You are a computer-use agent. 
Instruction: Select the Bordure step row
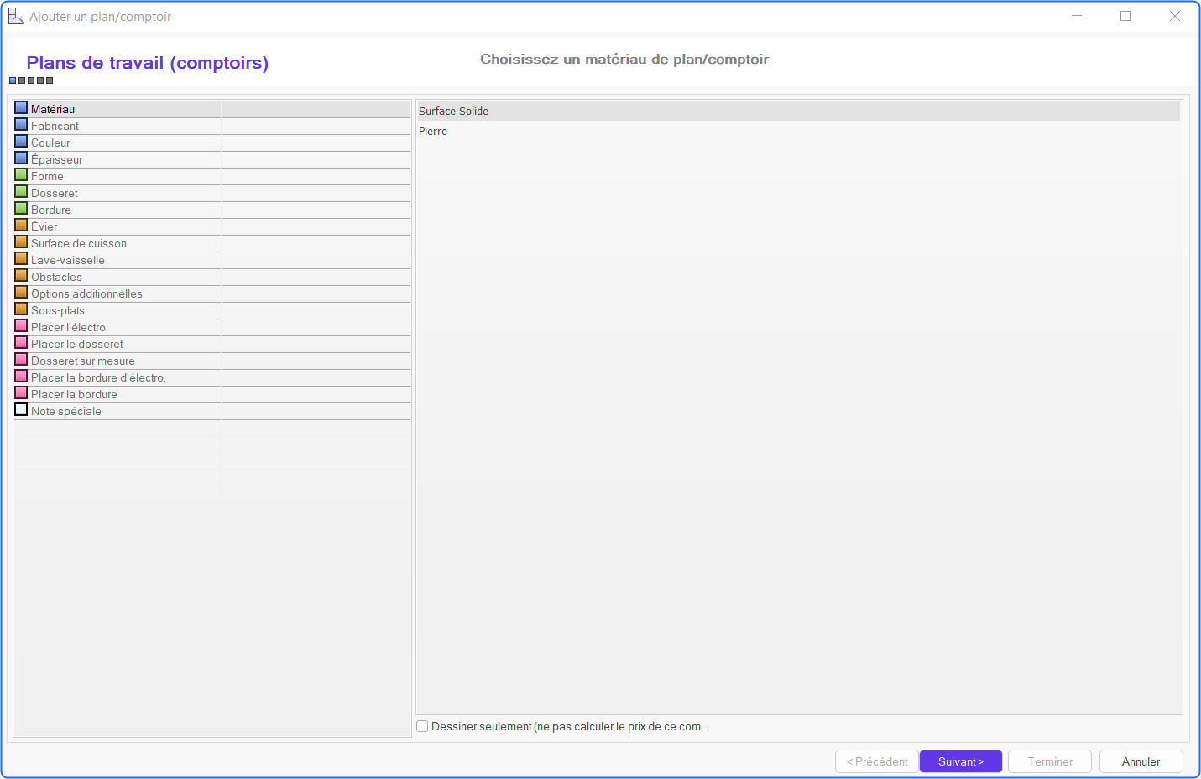pyautogui.click(x=212, y=210)
